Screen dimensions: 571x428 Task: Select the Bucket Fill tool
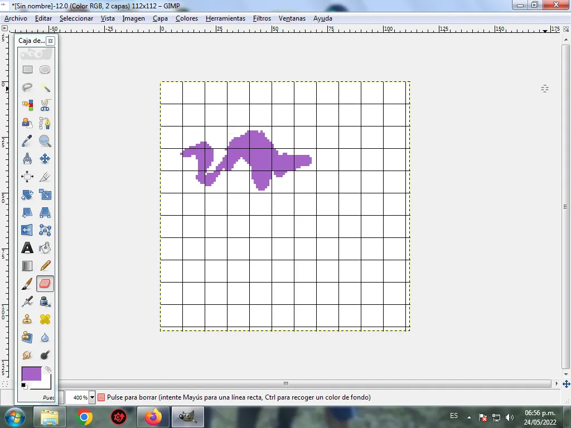coord(45,248)
